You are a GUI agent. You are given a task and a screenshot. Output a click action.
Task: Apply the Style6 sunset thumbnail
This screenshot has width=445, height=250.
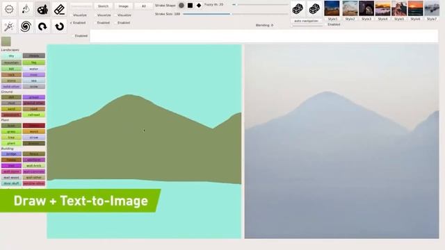[416, 8]
